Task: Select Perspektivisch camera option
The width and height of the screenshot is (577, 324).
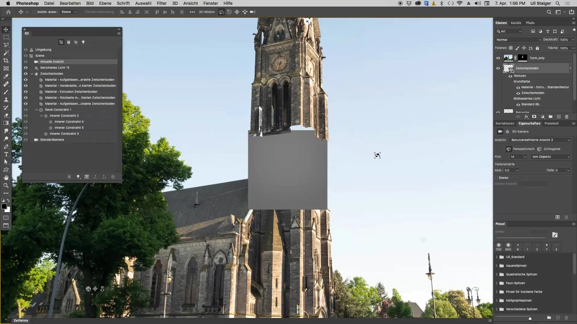Action: (x=521, y=149)
